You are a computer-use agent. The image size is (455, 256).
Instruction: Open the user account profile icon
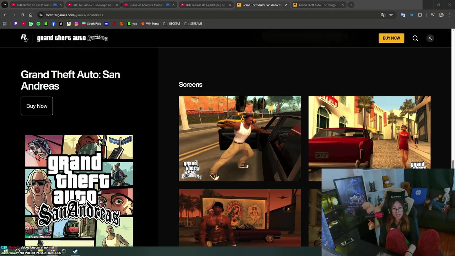point(430,38)
